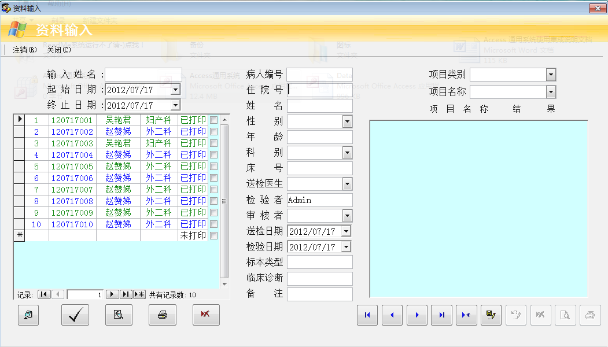Click the greyed-out undo button
Viewport: 608px width, 347px height.
[515, 315]
